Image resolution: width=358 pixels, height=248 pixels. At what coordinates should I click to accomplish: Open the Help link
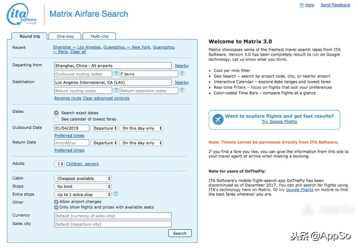310,5
